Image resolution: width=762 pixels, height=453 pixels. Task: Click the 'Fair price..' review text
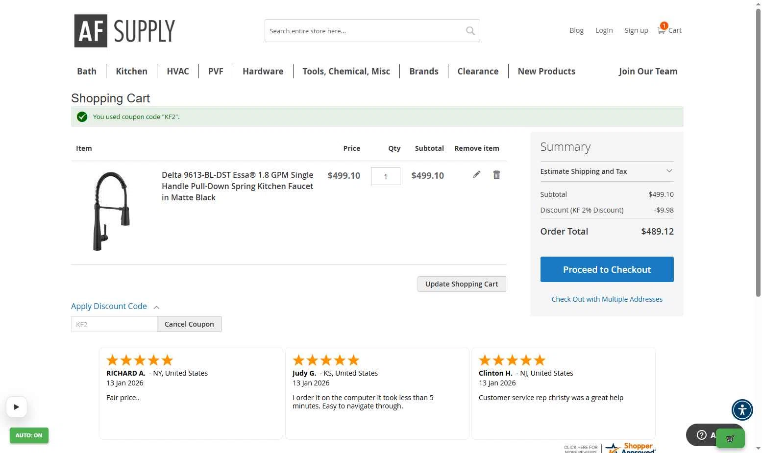tap(123, 398)
